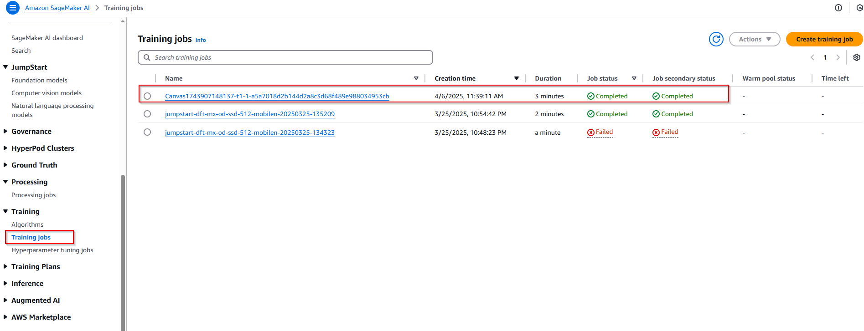Click Amazon SageMaker AI breadcrumb link
This screenshot has height=331, width=864.
57,8
